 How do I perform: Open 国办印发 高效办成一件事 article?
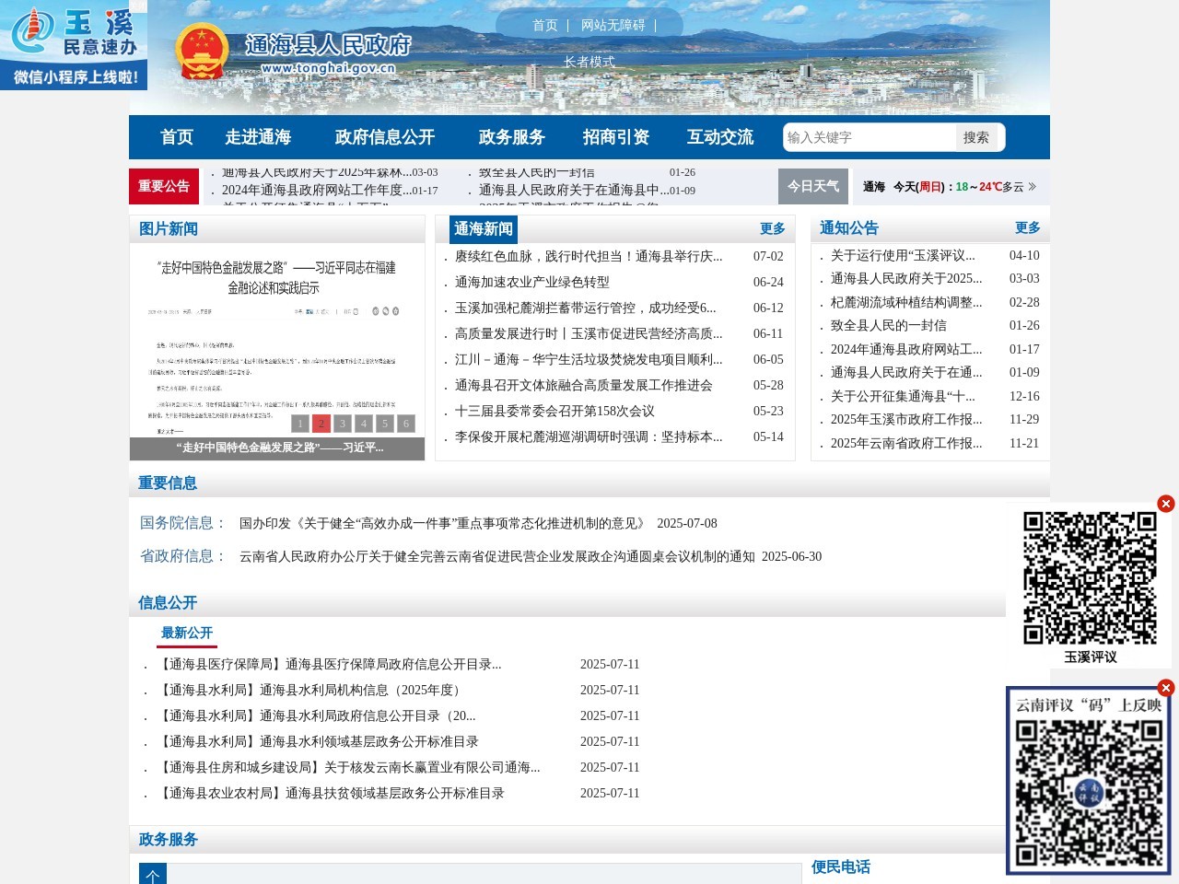point(443,523)
